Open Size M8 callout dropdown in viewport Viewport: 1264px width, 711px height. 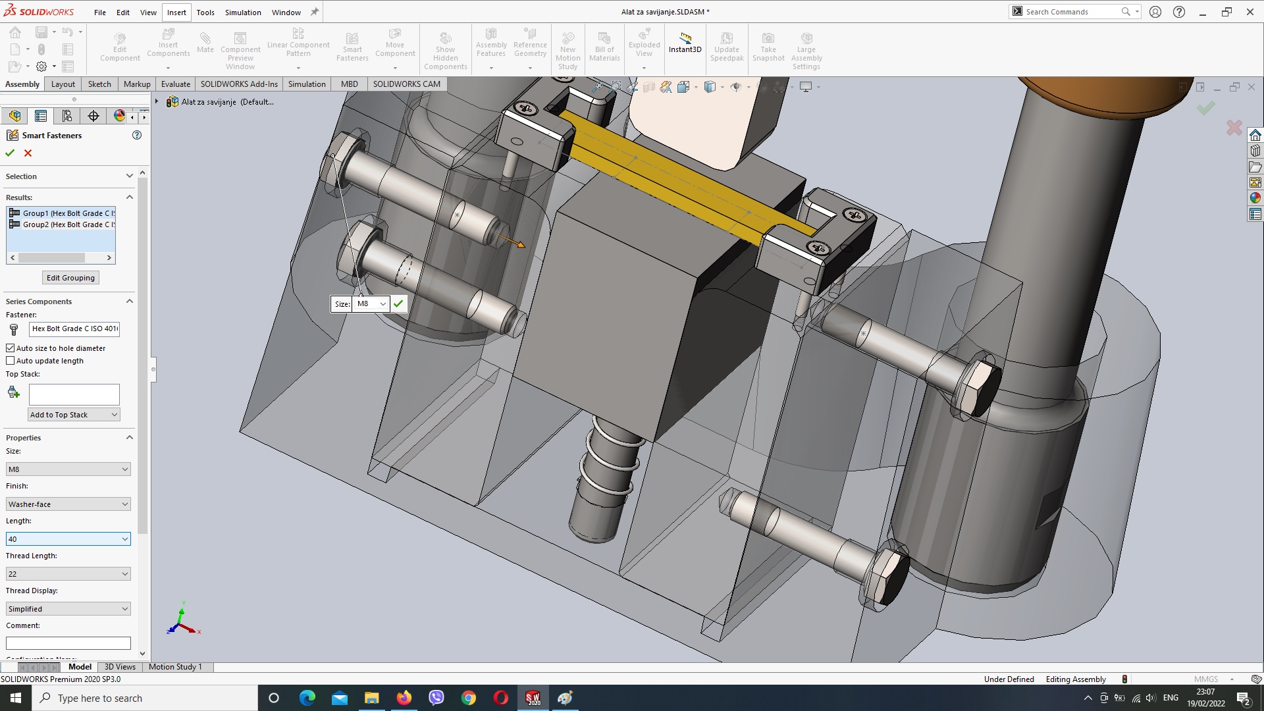[x=382, y=303]
